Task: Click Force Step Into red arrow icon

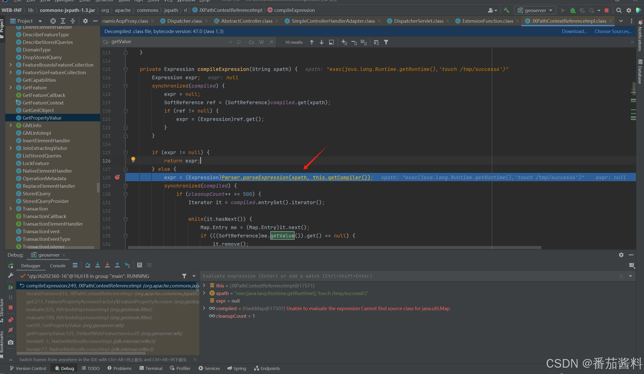Action: pos(107,265)
